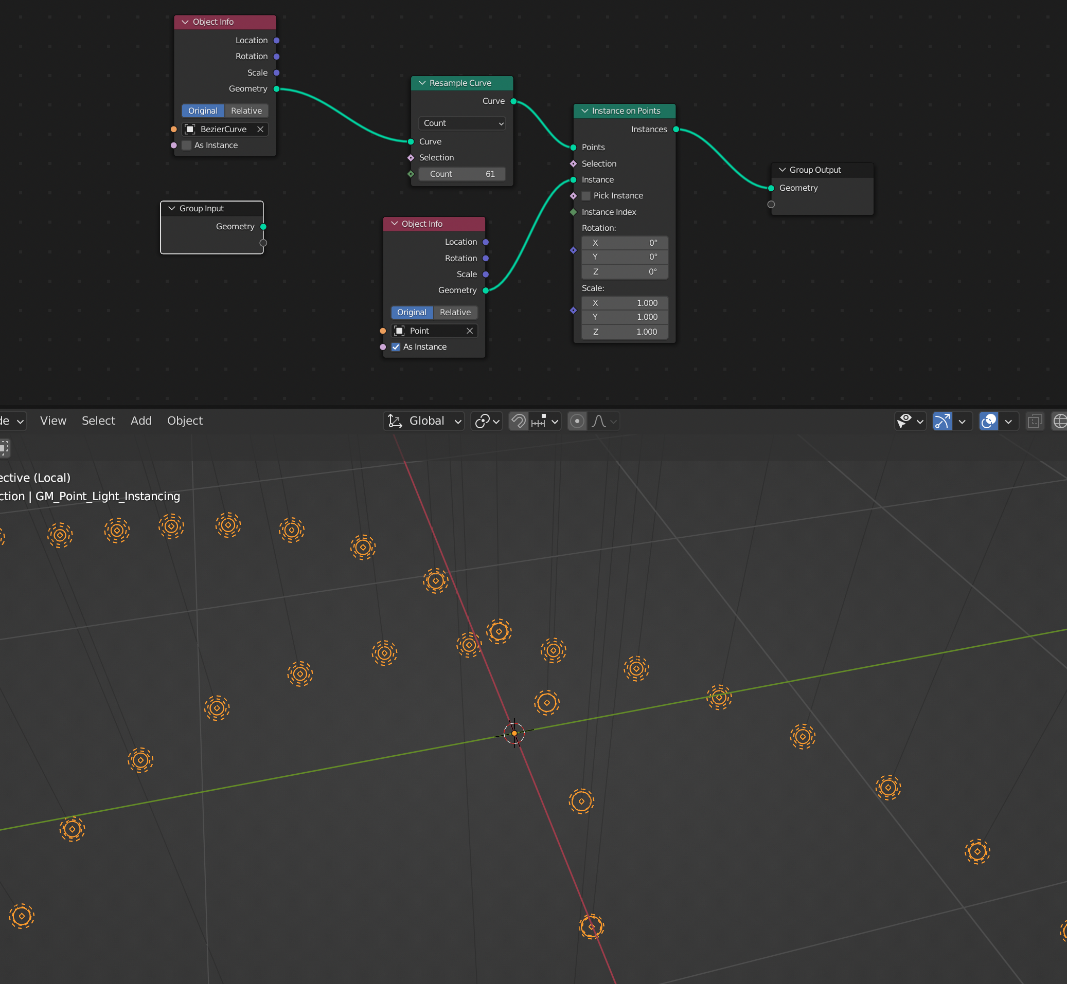
Task: Select Original on Point Object Info
Action: tap(412, 312)
